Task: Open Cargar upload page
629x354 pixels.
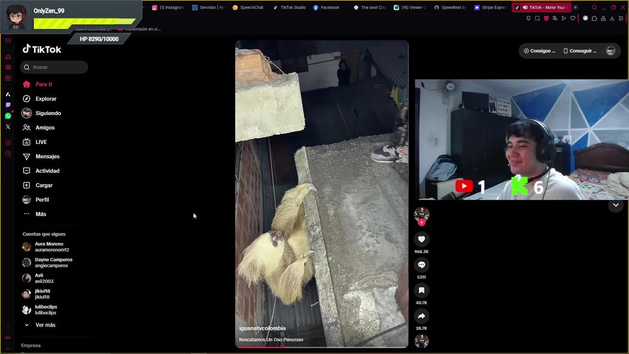Action: tap(37, 185)
